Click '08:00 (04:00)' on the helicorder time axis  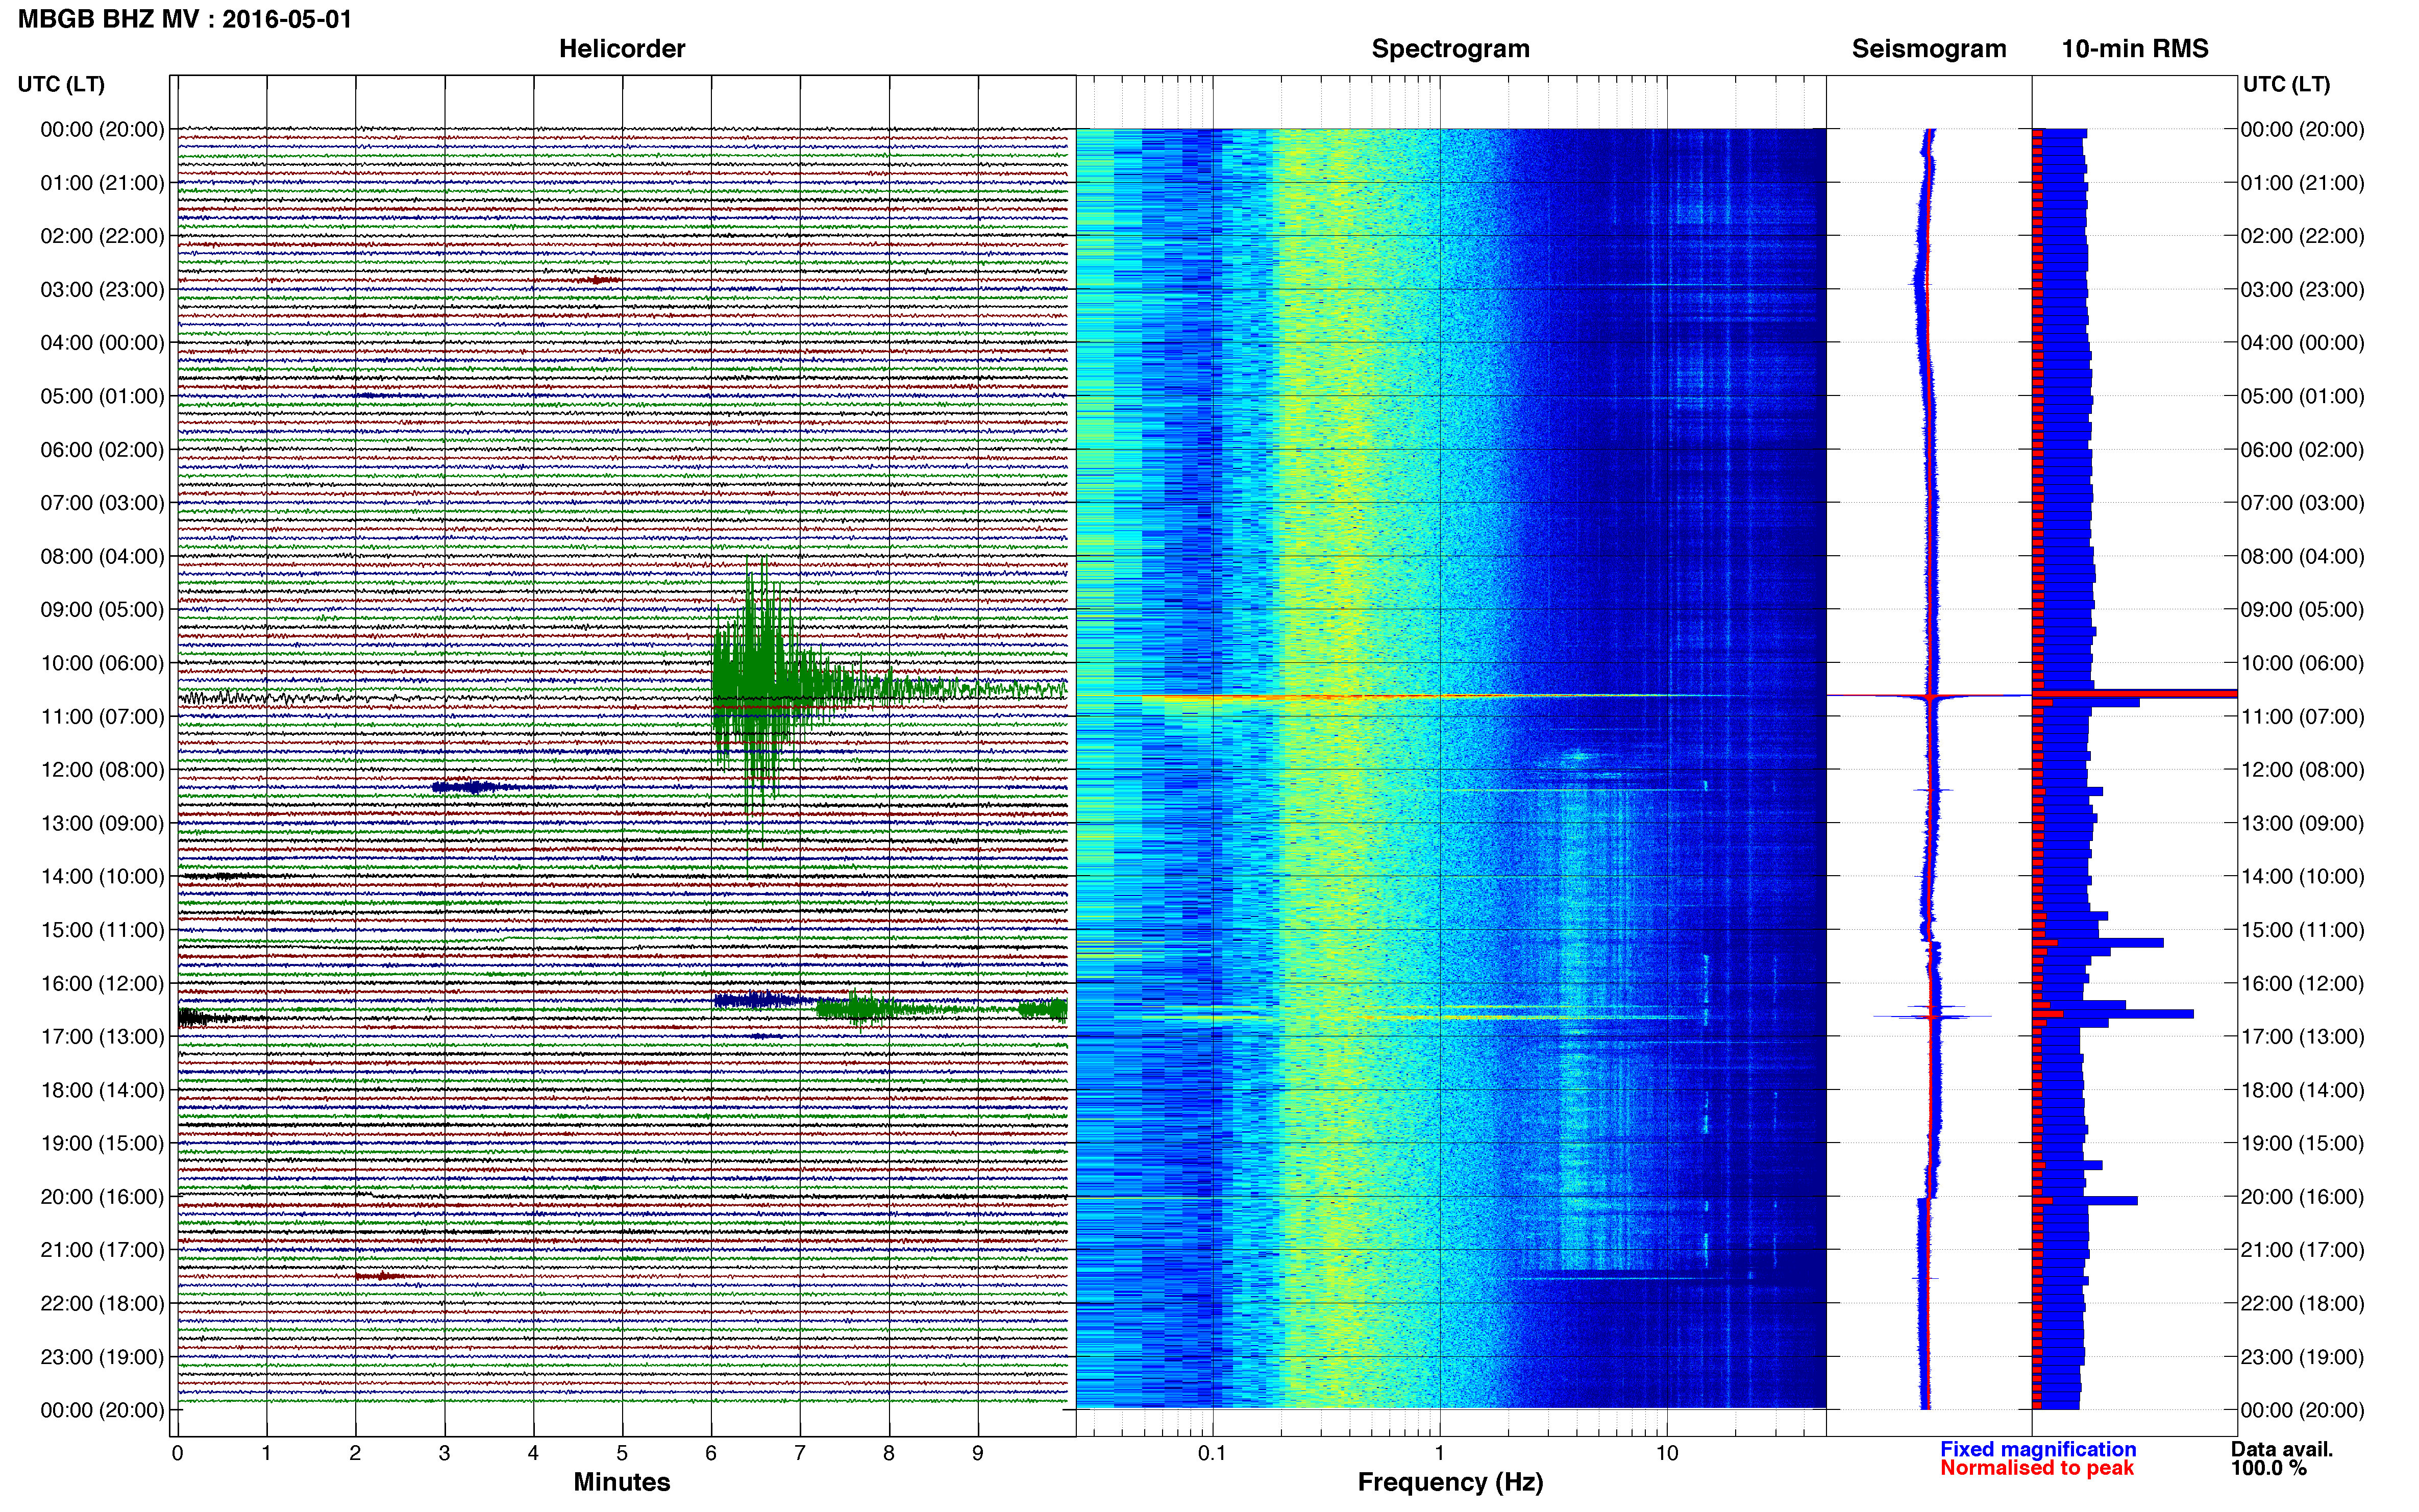pyautogui.click(x=102, y=556)
